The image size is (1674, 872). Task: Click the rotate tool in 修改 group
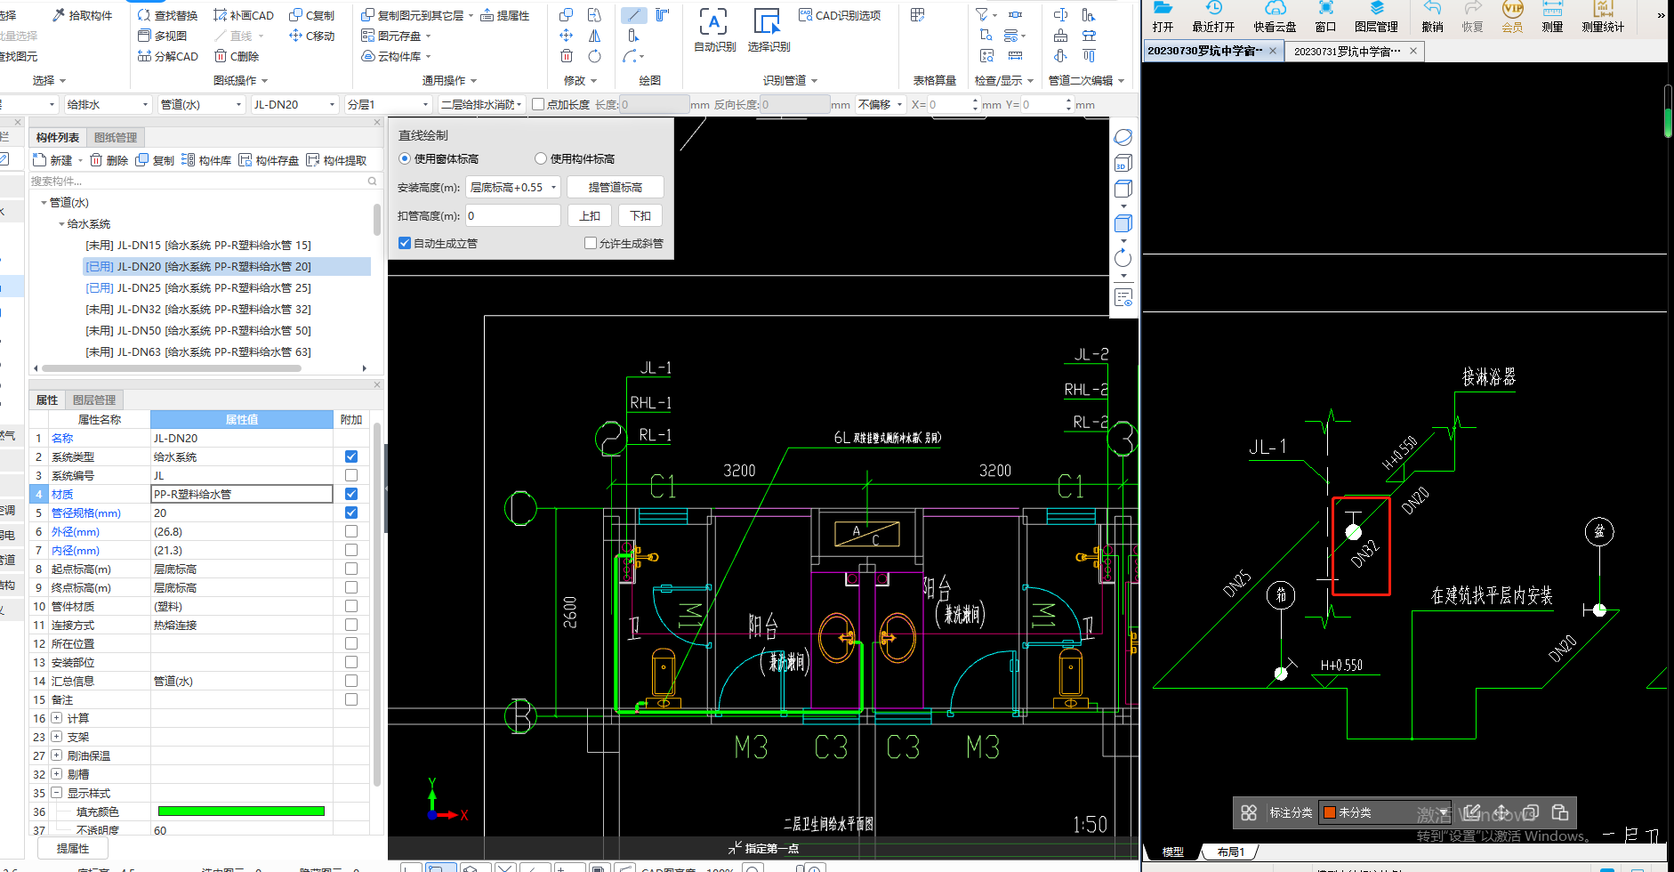tap(594, 56)
